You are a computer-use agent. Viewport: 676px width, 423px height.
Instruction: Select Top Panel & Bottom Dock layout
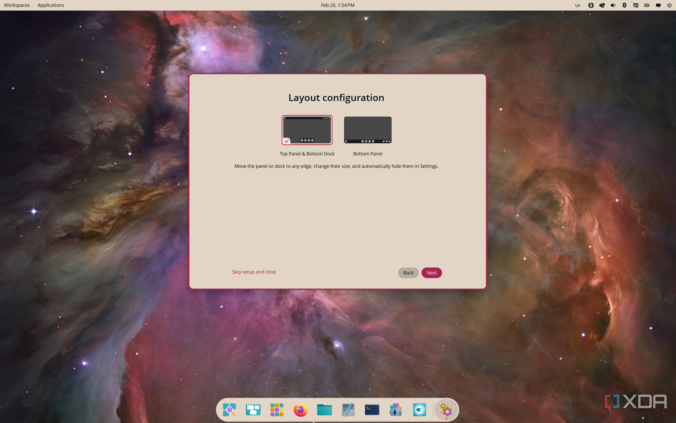[x=307, y=130]
